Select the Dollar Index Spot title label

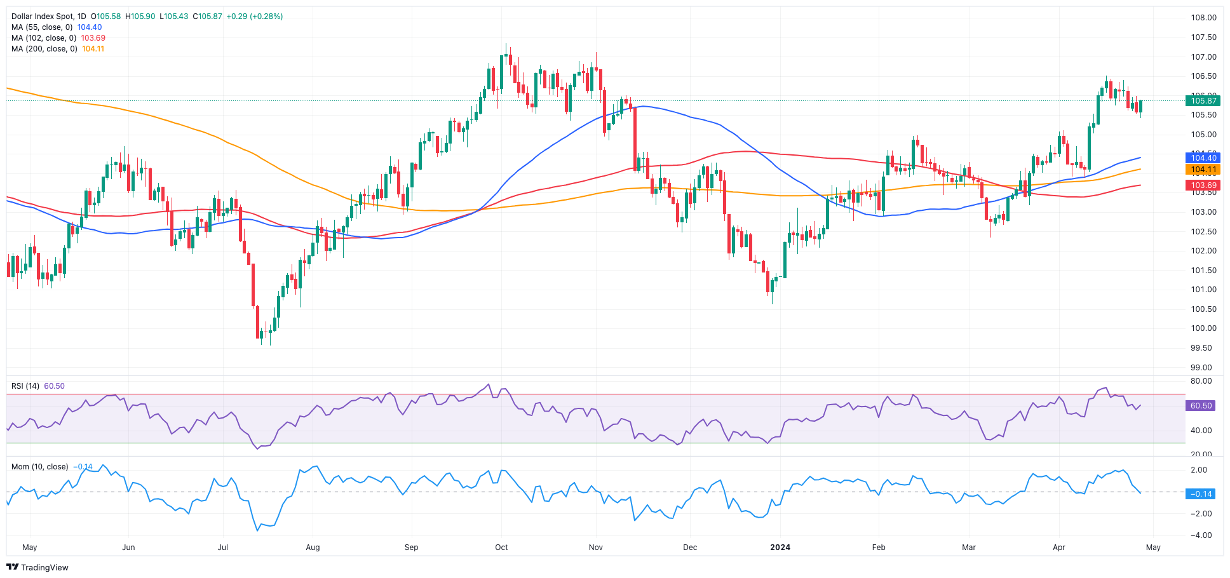click(x=43, y=17)
